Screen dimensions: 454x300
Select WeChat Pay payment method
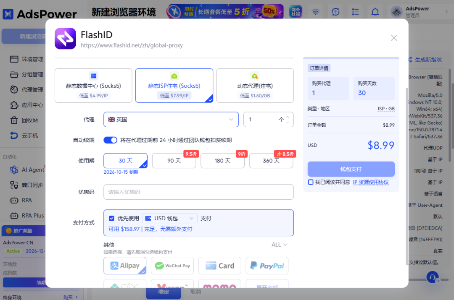click(x=172, y=266)
